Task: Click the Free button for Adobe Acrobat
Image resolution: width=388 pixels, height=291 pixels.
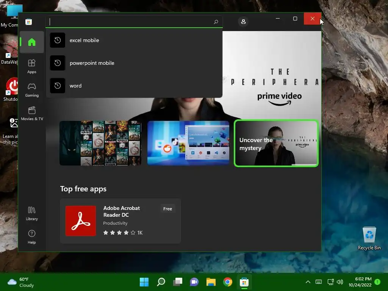Action: [167, 209]
